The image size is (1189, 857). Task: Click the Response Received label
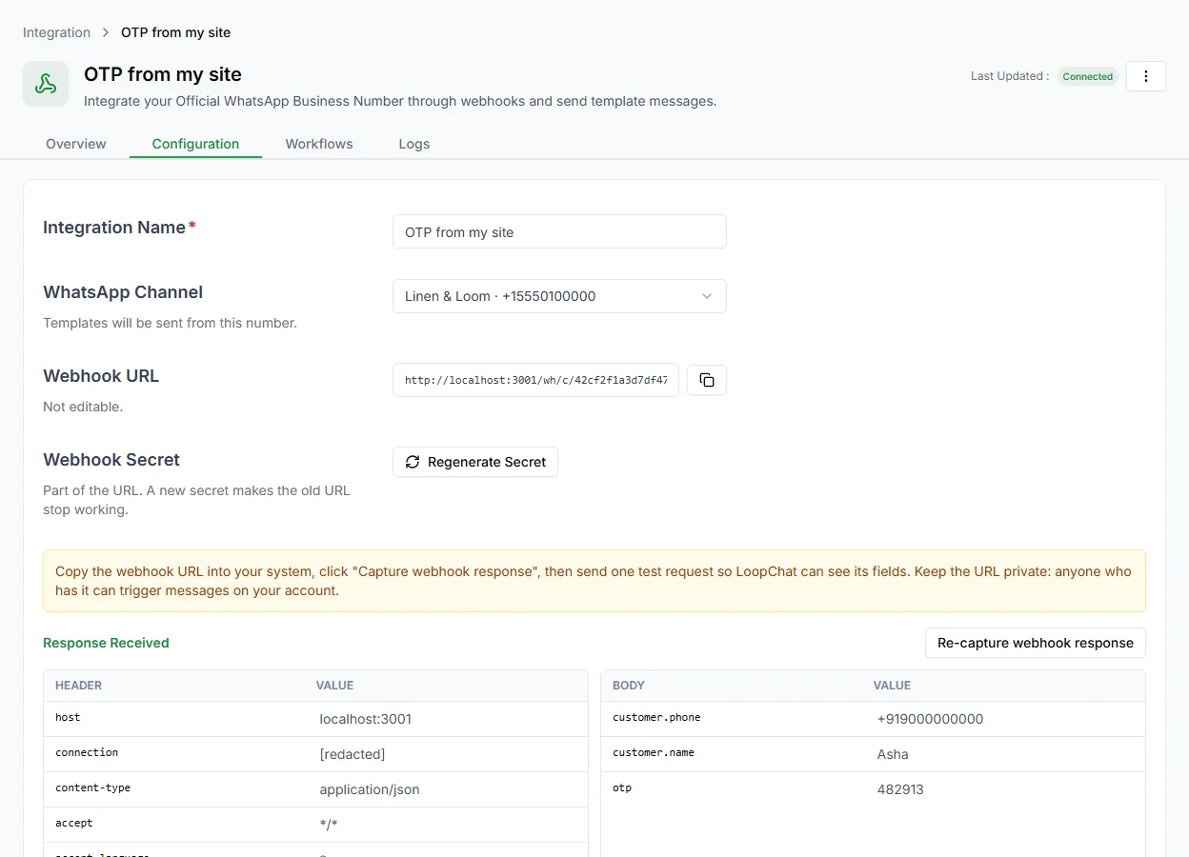[x=106, y=643]
